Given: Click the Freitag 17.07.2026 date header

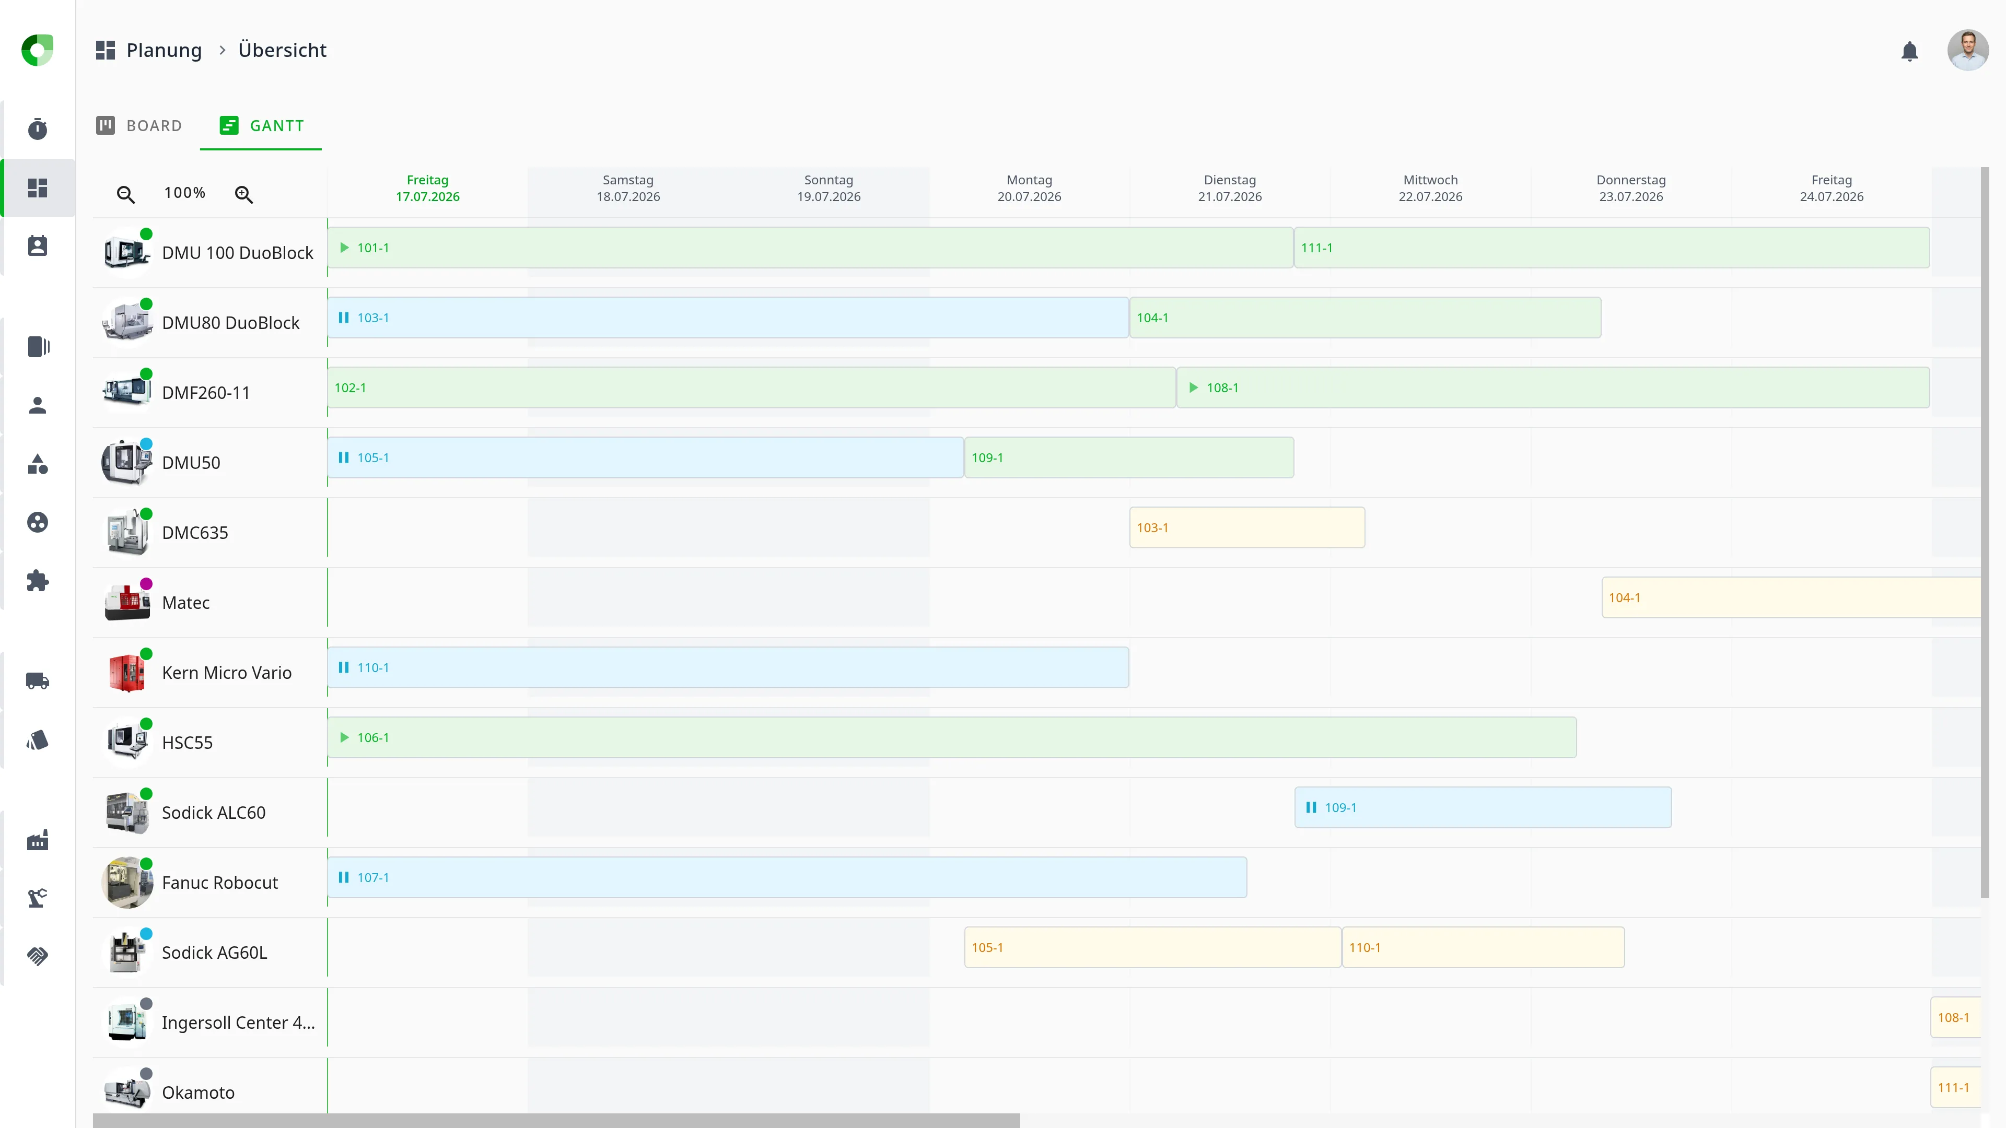Looking at the screenshot, I should click(427, 189).
